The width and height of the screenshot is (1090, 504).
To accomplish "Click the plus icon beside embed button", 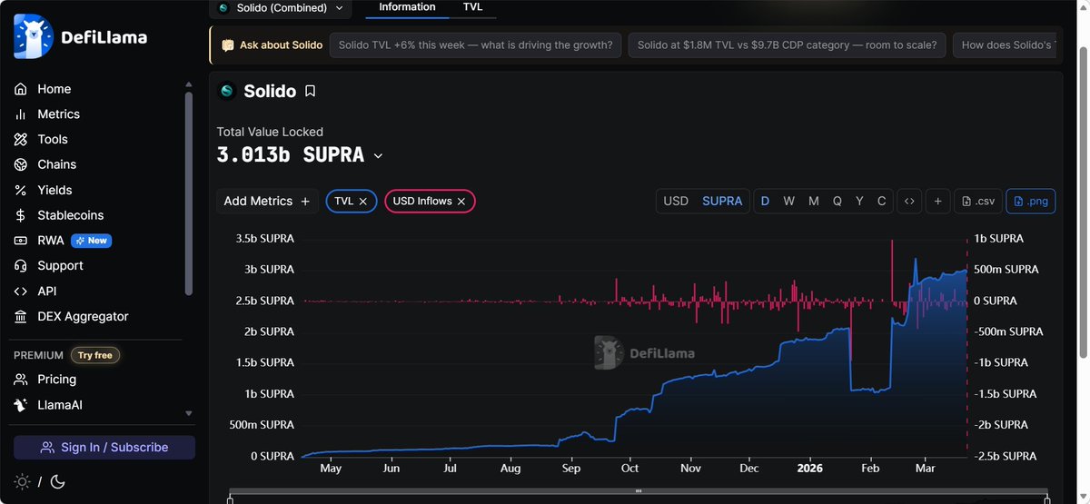I will pos(938,201).
